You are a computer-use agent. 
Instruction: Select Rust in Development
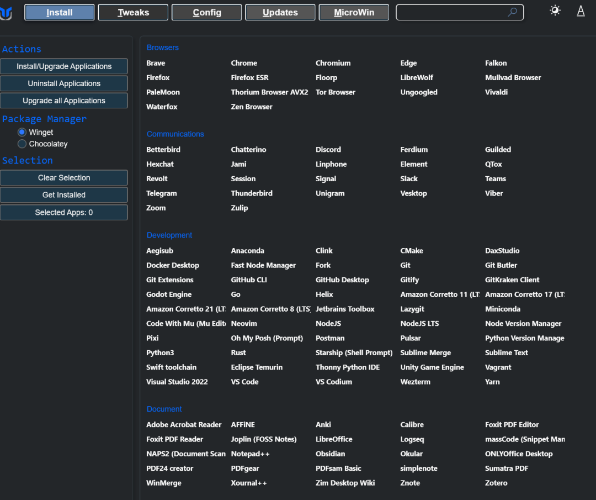click(238, 352)
